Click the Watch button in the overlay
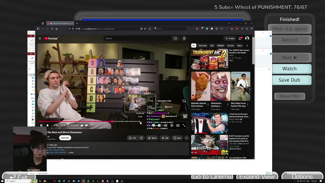325x183 pixels. (289, 69)
